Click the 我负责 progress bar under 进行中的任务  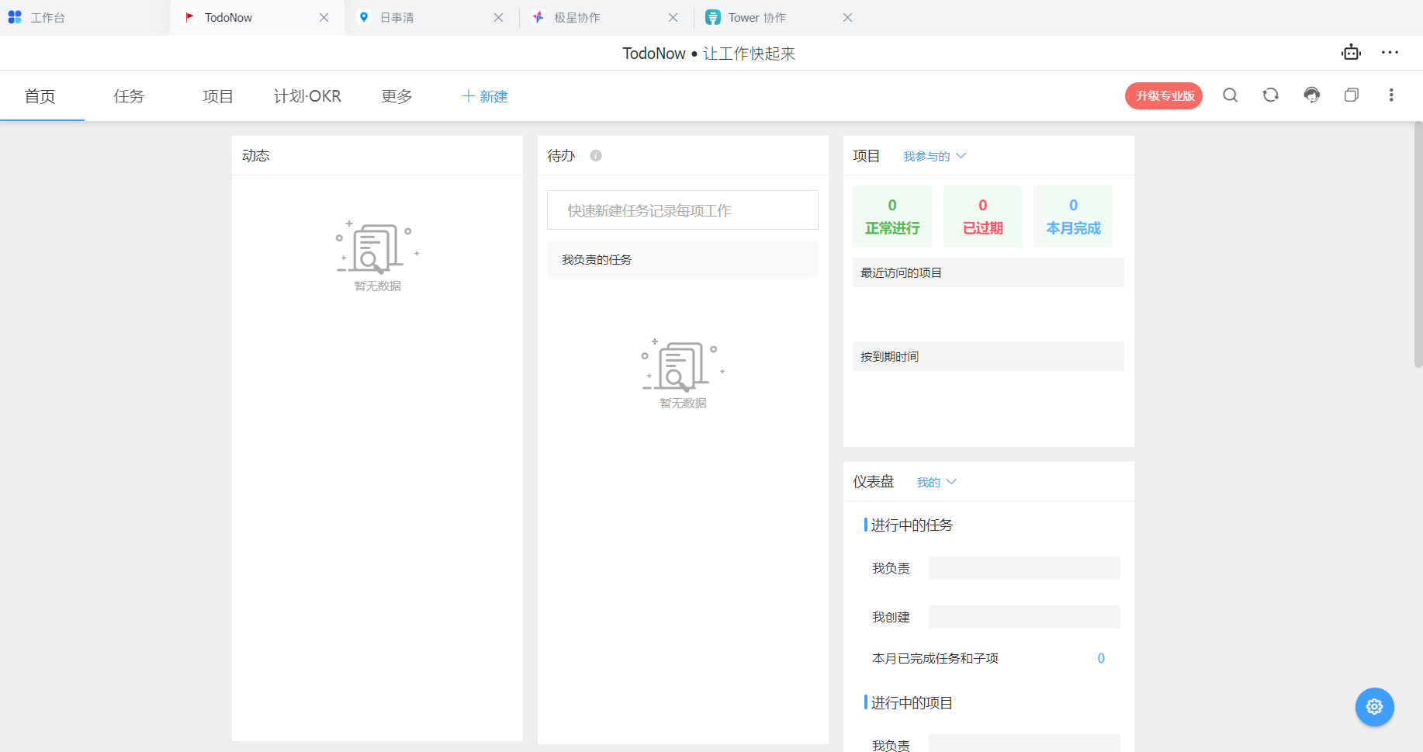point(1024,568)
